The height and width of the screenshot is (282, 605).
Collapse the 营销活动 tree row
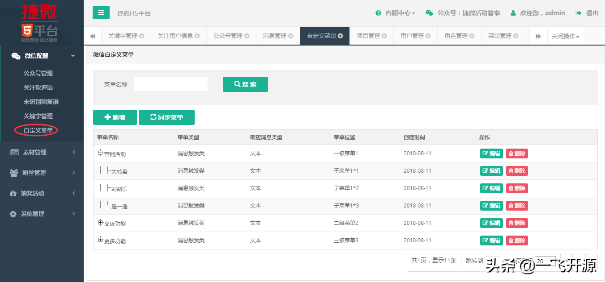click(100, 153)
